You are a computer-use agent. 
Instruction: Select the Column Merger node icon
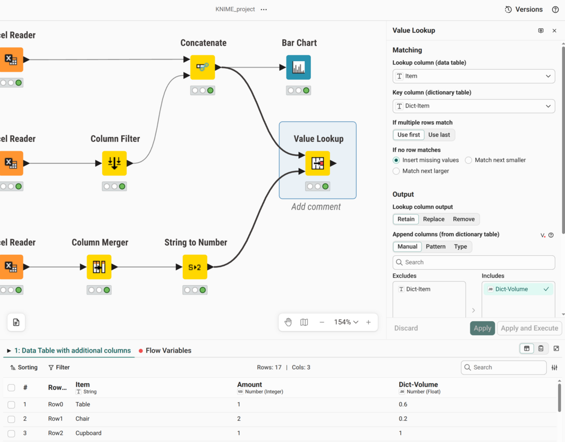coord(99,267)
